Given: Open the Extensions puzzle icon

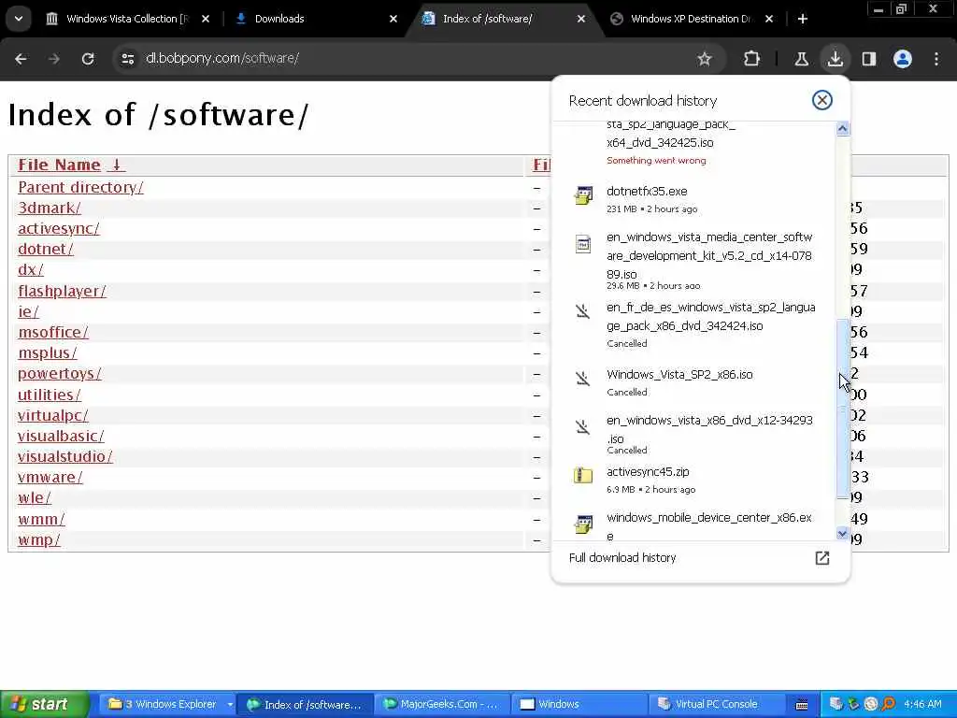Looking at the screenshot, I should [x=752, y=59].
